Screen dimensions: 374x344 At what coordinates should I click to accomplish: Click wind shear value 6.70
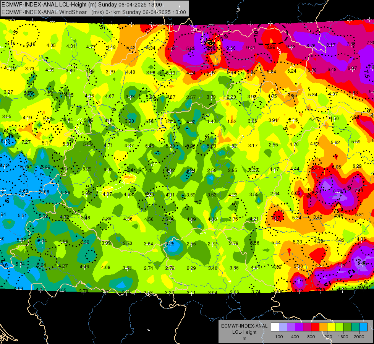tap(337, 191)
